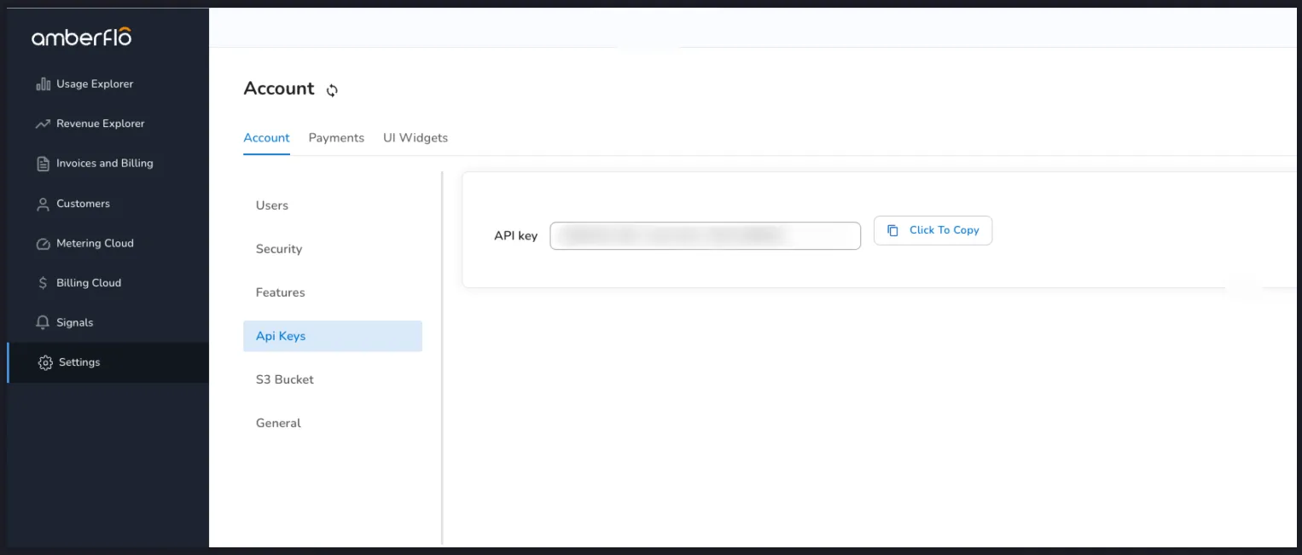Click the Settings gear icon
Screen dimensions: 1302x555
45,363
